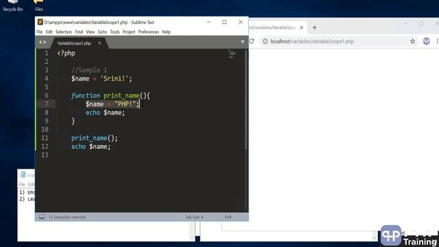Click 'echo $name;' on line 12
The height and width of the screenshot is (247, 439).
(x=91, y=146)
